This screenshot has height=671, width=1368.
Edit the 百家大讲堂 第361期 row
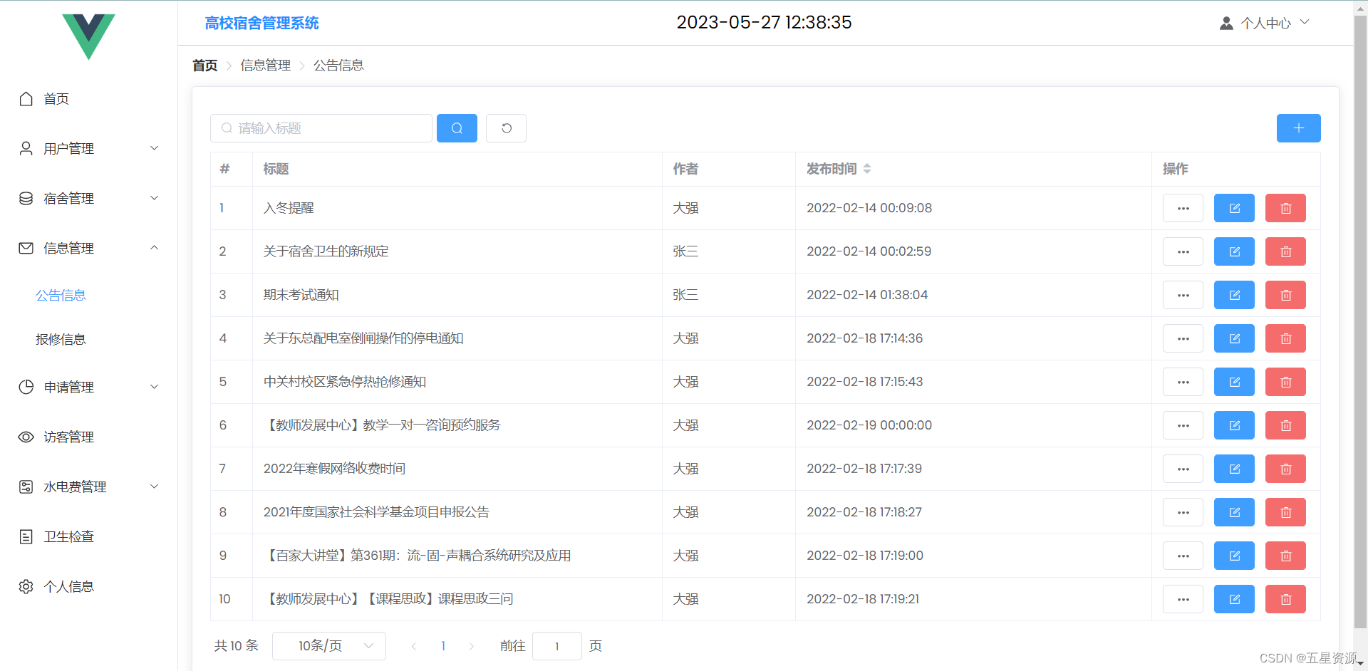(x=1234, y=556)
